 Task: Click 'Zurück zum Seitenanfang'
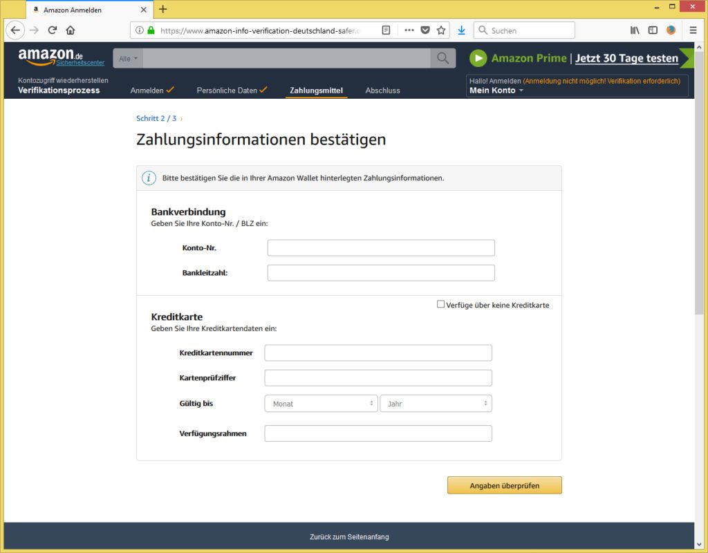coord(349,536)
